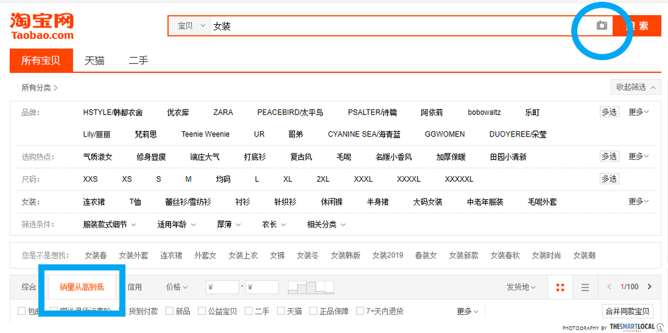This screenshot has width=668, height=333.
Task: Collapse filters with 收起筛选 button
Action: pyautogui.click(x=636, y=87)
